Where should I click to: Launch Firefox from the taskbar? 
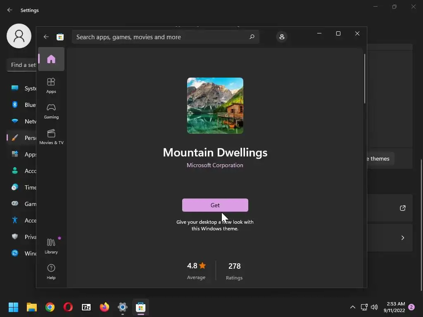[x=105, y=307]
